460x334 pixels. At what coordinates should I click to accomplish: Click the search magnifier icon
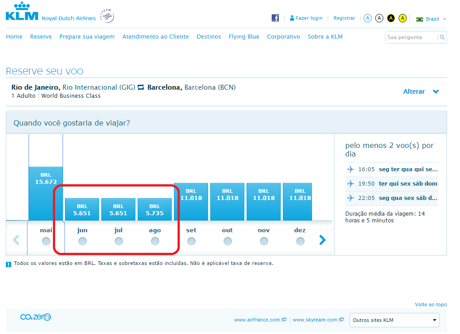click(x=442, y=37)
